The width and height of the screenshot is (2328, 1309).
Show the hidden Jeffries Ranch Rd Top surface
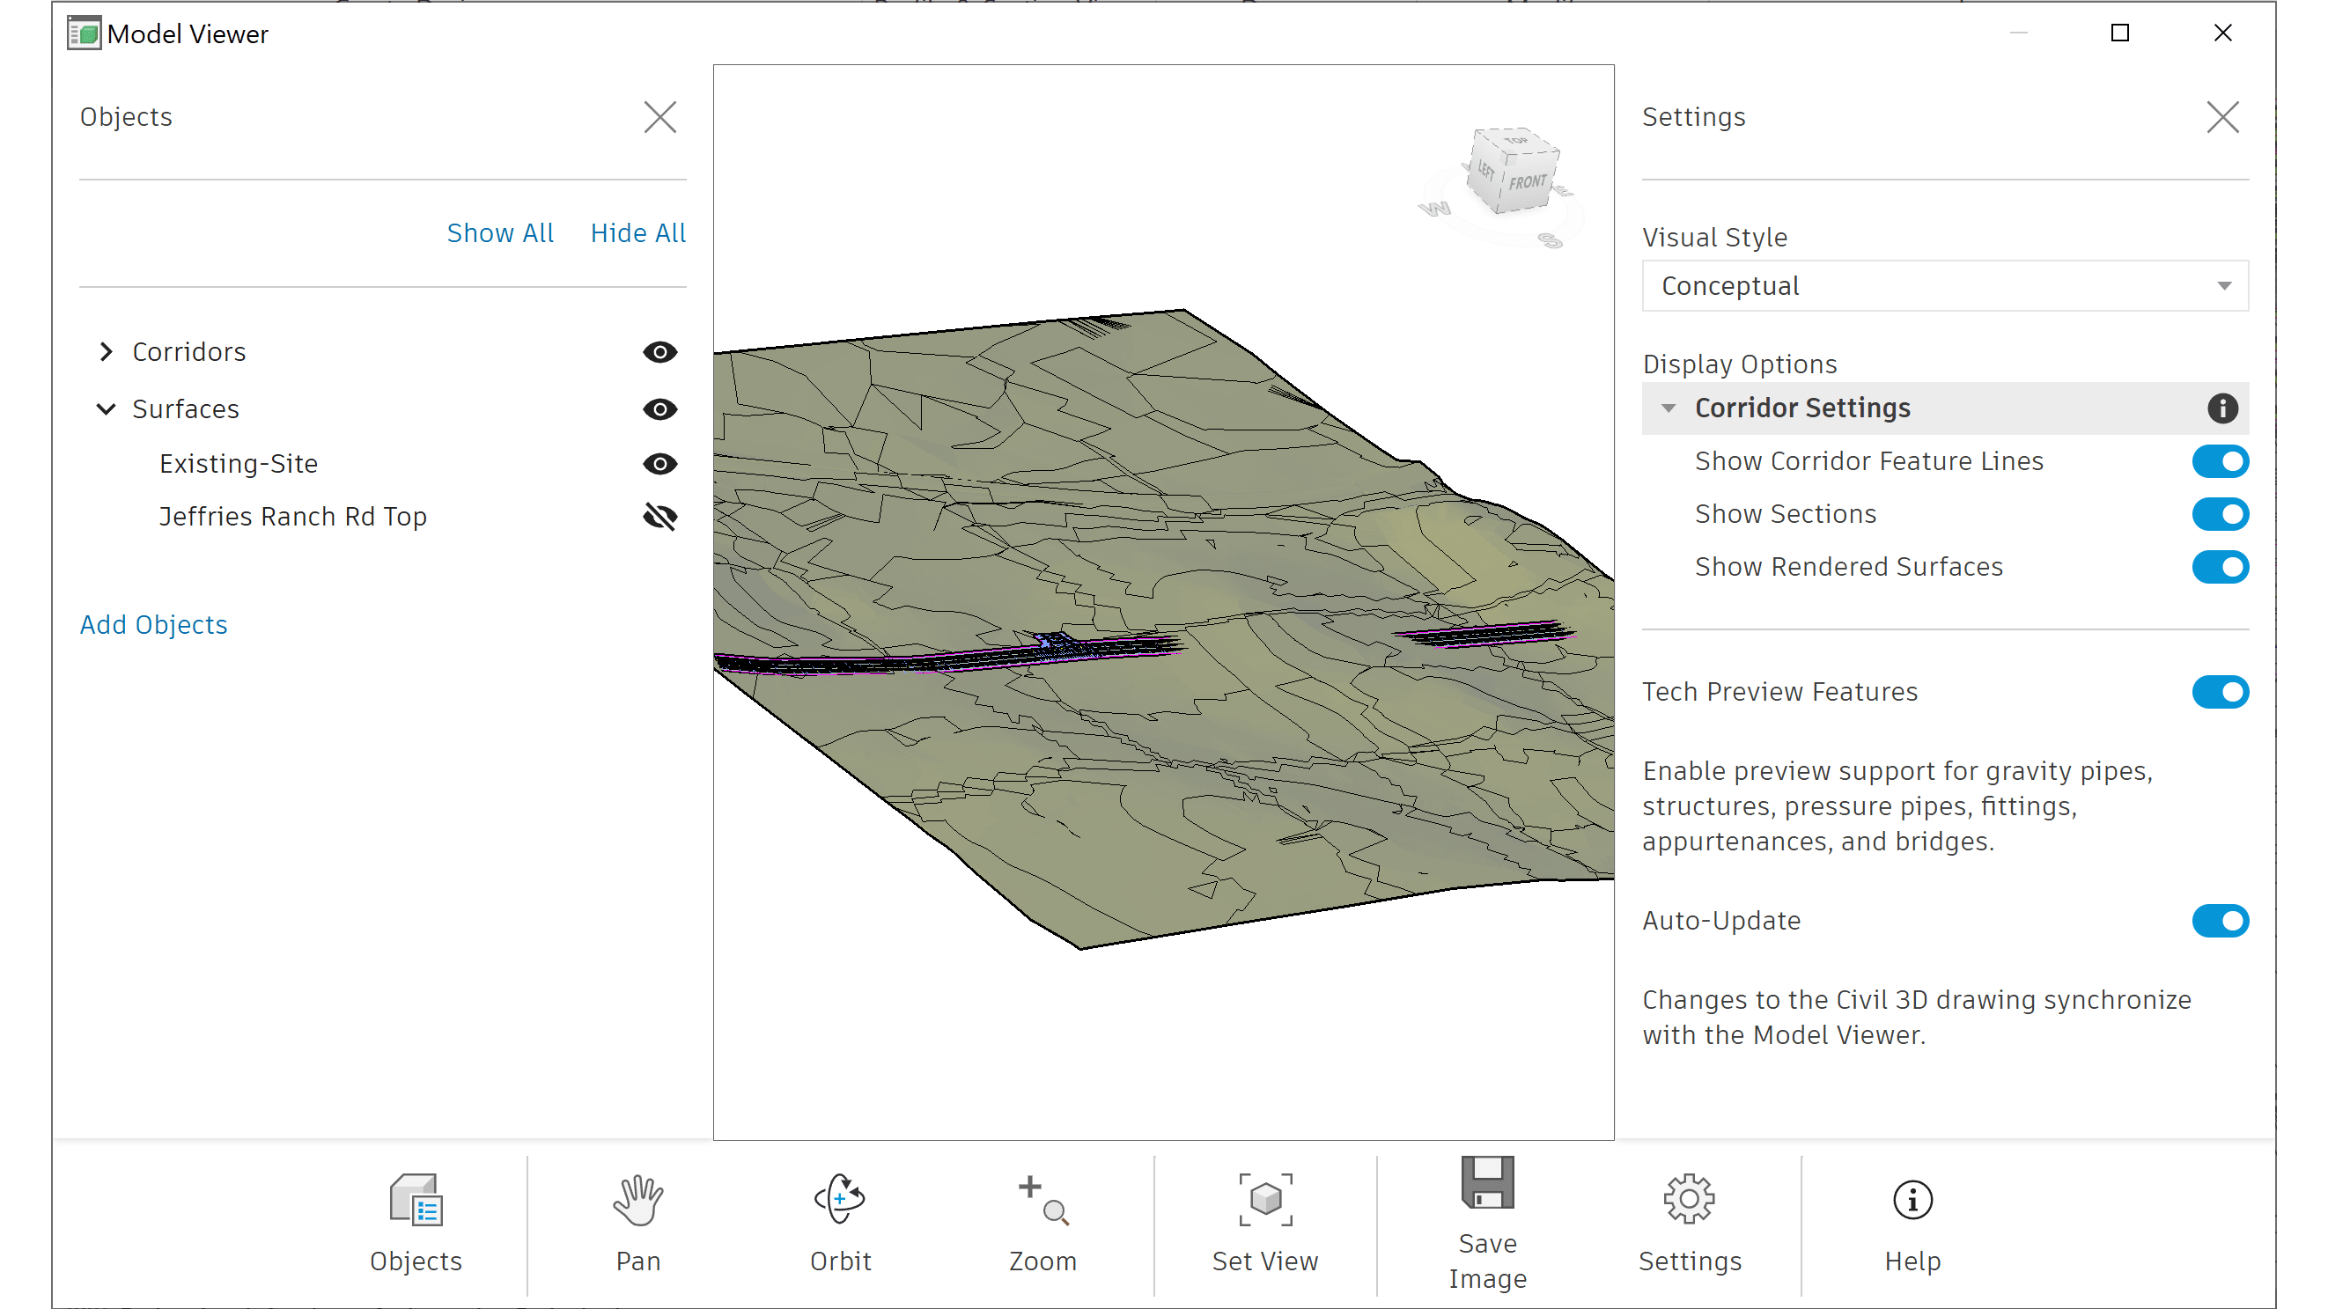[x=659, y=517]
